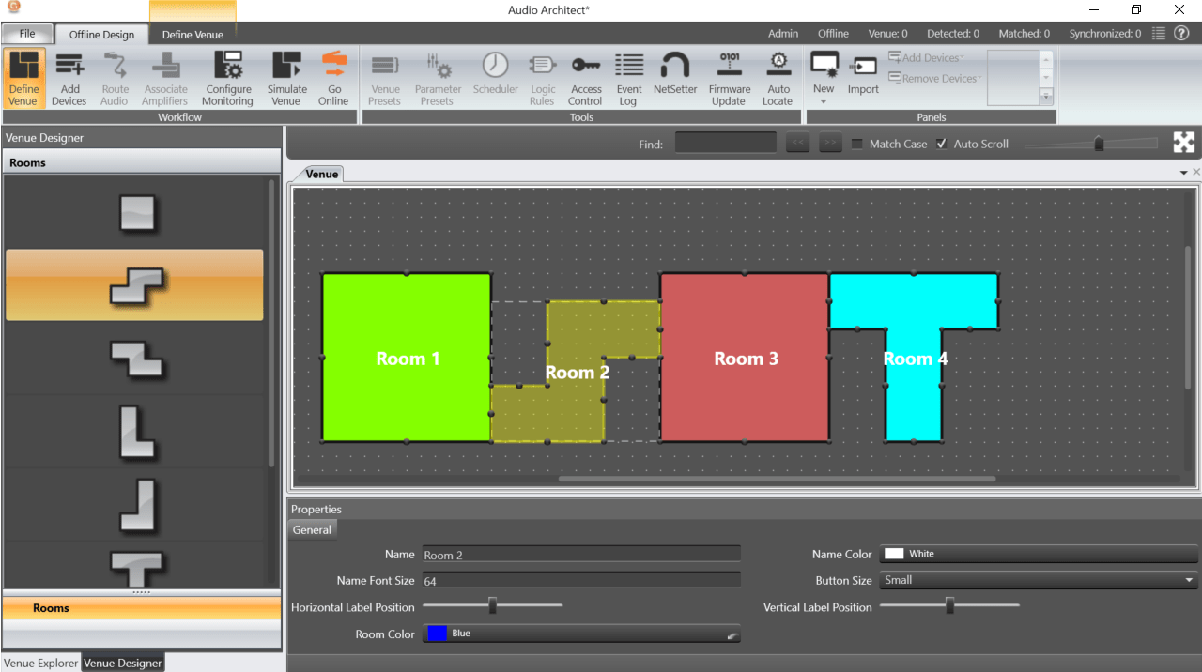Screen dimensions: 1202x672
Task: Launch Simulate Venue
Action: coord(286,78)
